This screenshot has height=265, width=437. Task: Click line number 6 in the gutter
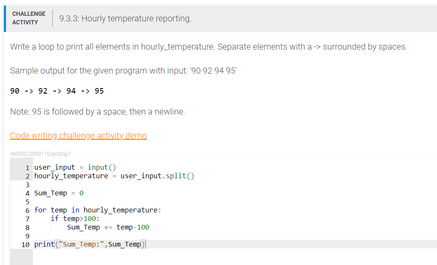click(x=27, y=210)
